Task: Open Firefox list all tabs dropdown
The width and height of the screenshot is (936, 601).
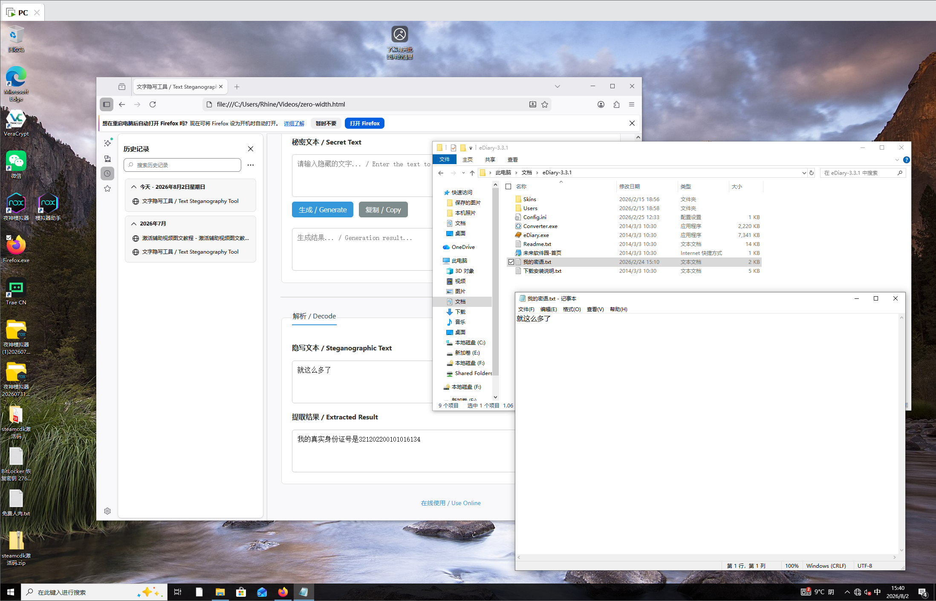Action: 558,87
